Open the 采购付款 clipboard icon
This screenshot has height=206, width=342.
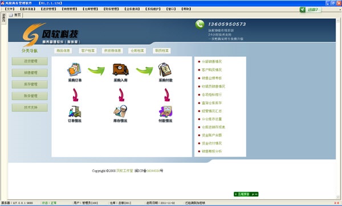tap(165, 69)
